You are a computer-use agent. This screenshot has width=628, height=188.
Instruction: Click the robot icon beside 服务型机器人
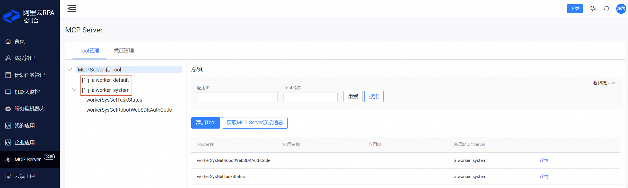pos(8,109)
